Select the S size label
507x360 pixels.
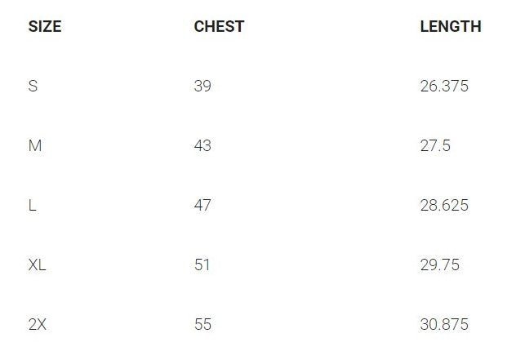pos(33,86)
